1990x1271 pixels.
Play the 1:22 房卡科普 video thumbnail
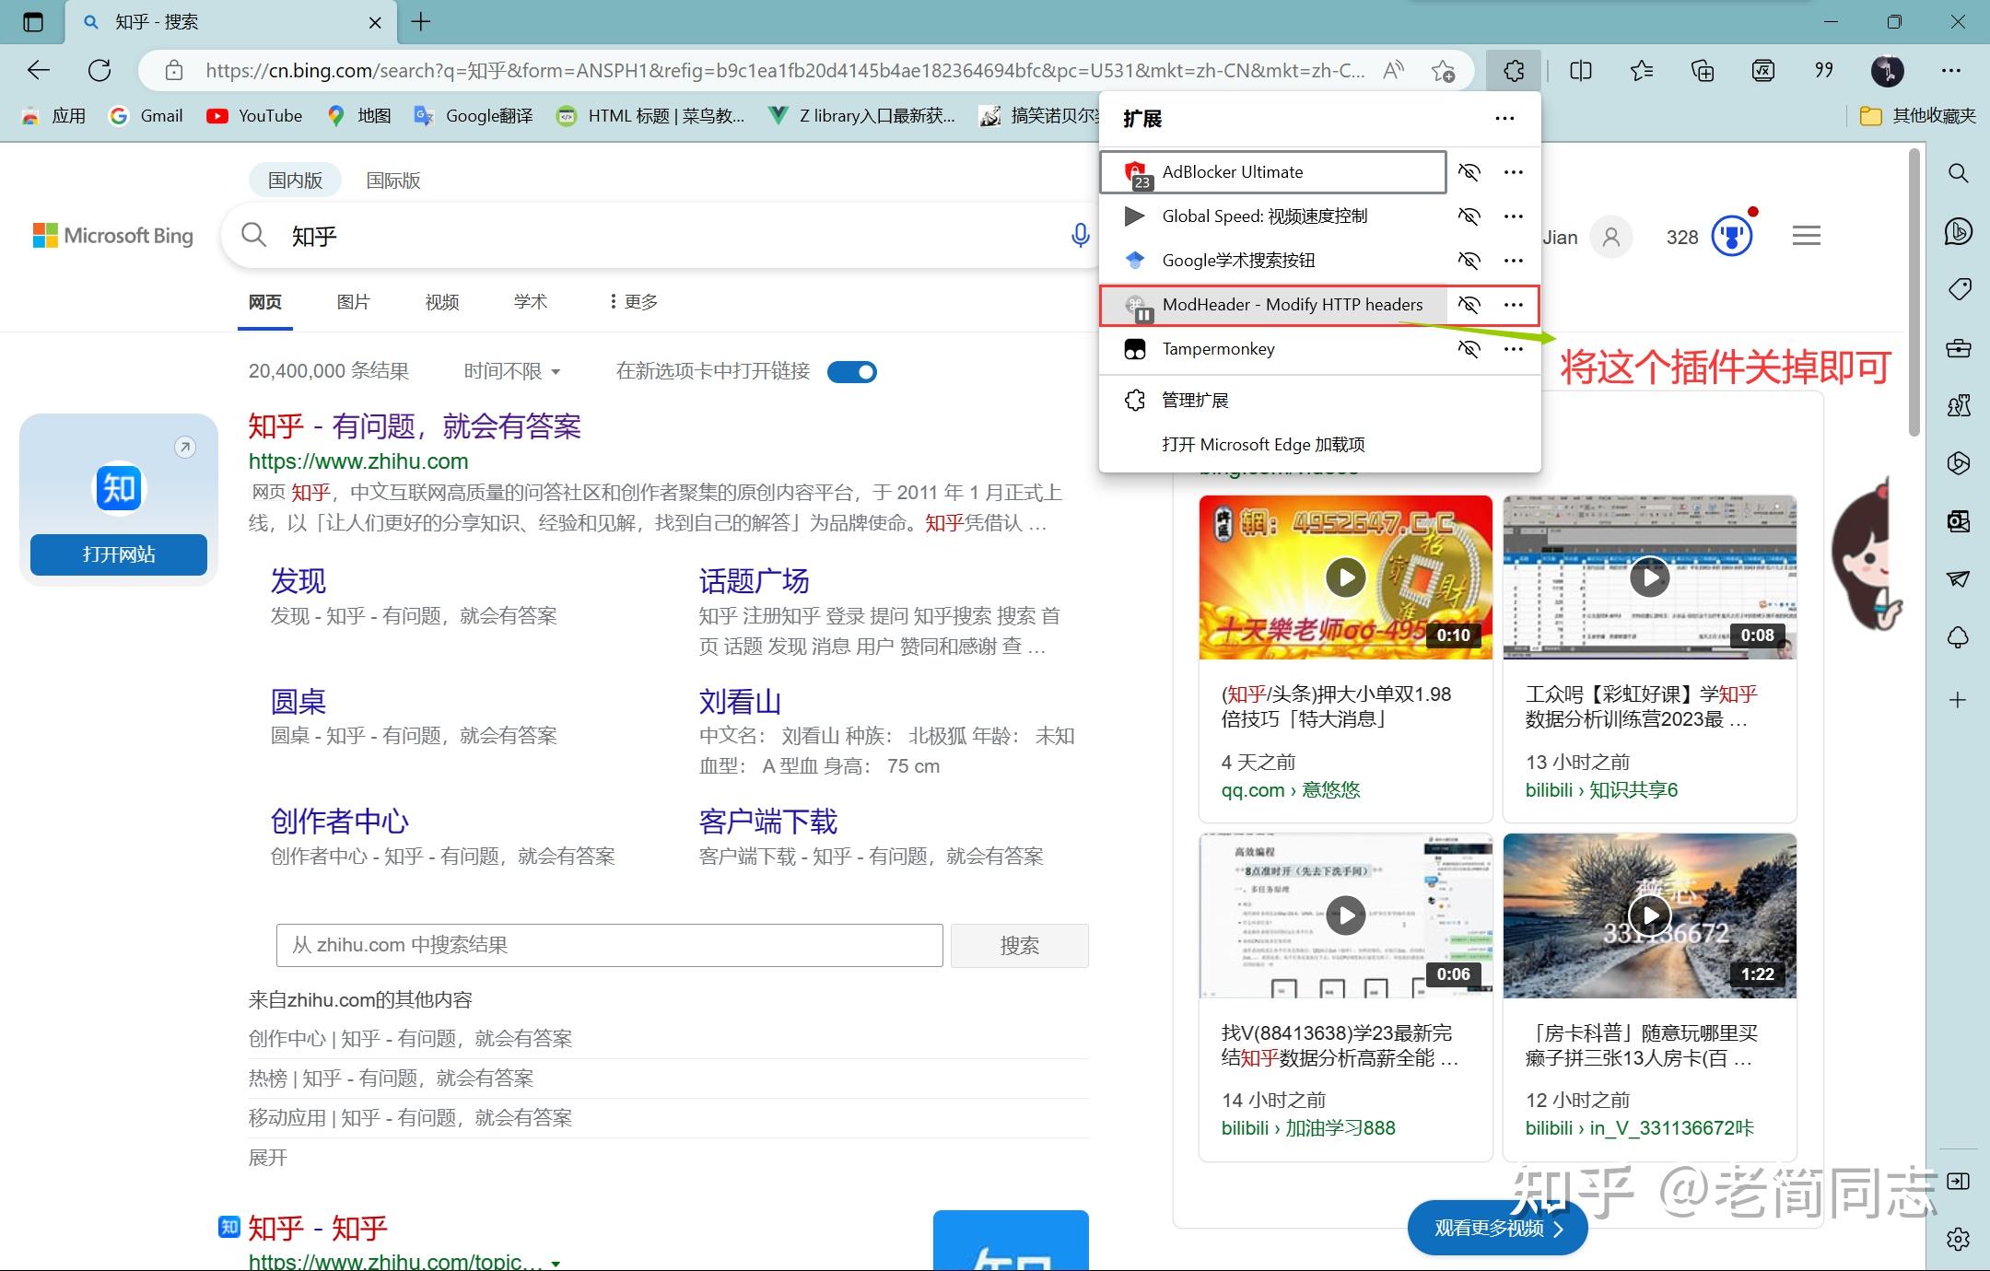point(1649,915)
